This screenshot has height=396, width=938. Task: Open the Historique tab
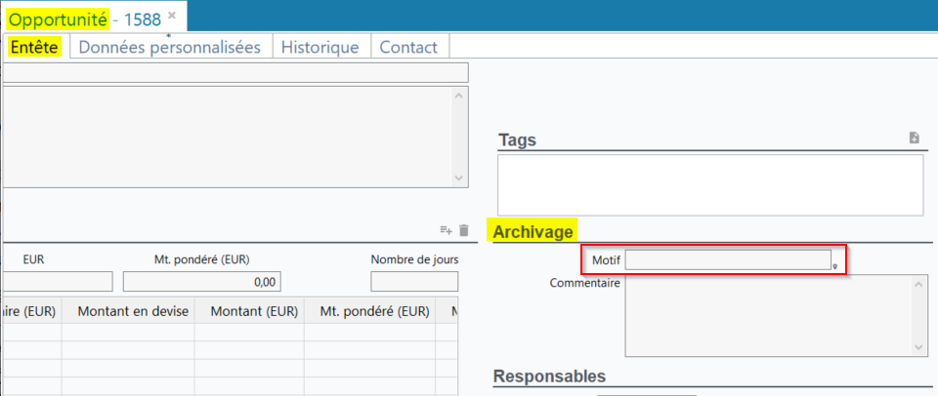[320, 47]
